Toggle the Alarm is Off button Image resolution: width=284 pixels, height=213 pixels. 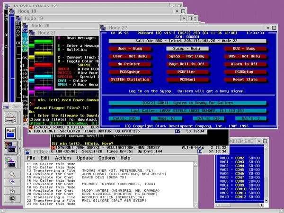(x=245, y=64)
